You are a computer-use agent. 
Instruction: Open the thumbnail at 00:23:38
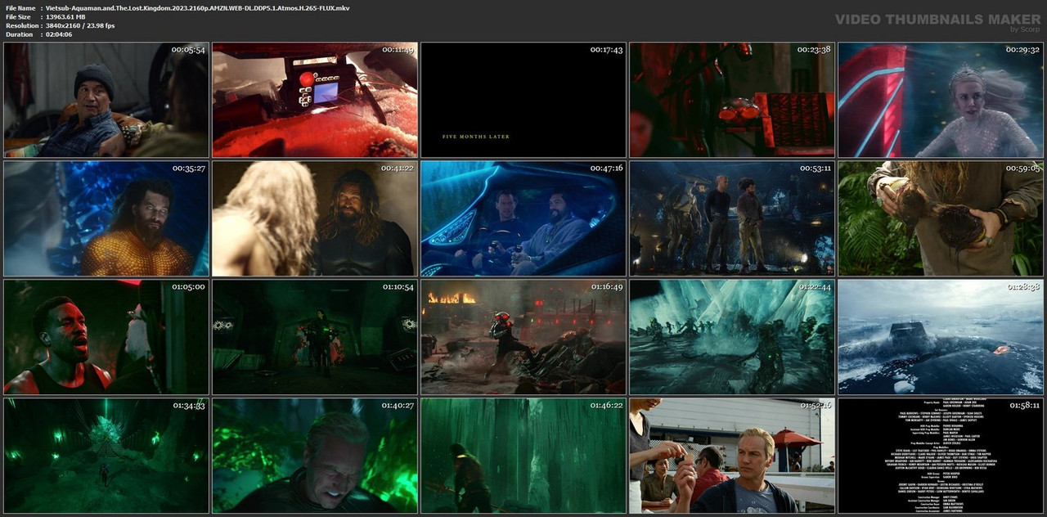pyautogui.click(x=732, y=100)
